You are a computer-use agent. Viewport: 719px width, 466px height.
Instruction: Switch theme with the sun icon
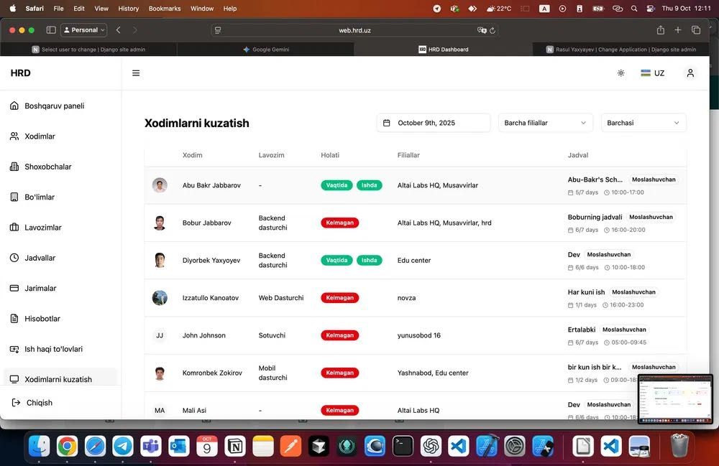(x=621, y=73)
